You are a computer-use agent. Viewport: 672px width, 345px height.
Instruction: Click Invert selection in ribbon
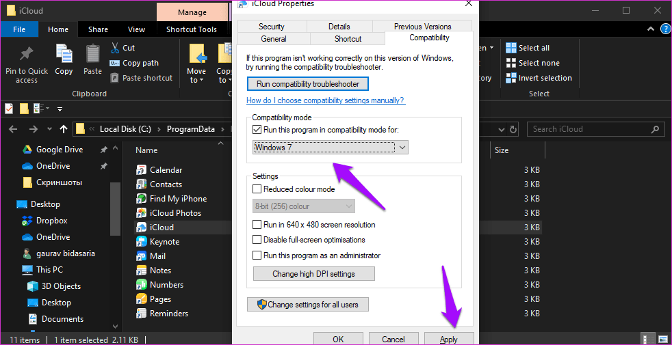(x=539, y=78)
